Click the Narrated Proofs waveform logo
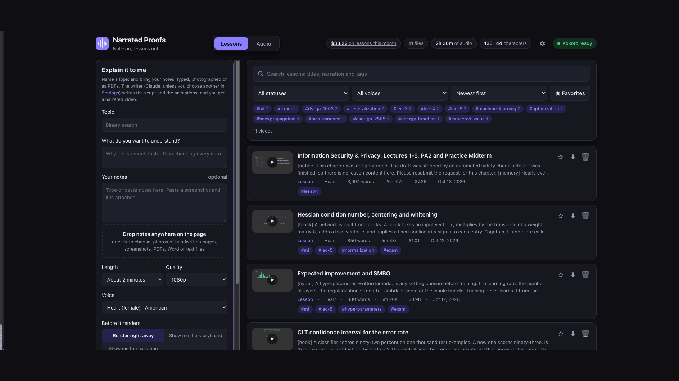 [102, 43]
